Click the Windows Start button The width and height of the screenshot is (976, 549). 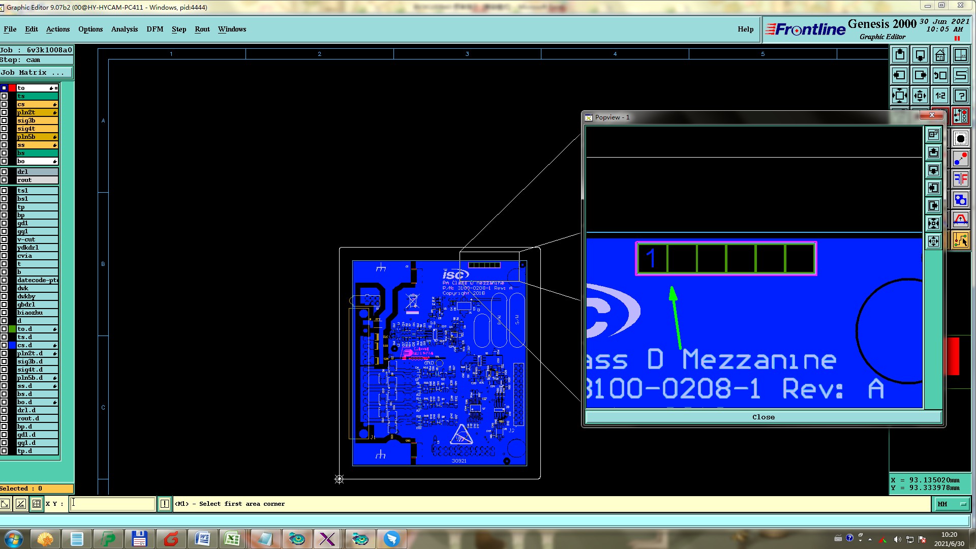coord(14,539)
